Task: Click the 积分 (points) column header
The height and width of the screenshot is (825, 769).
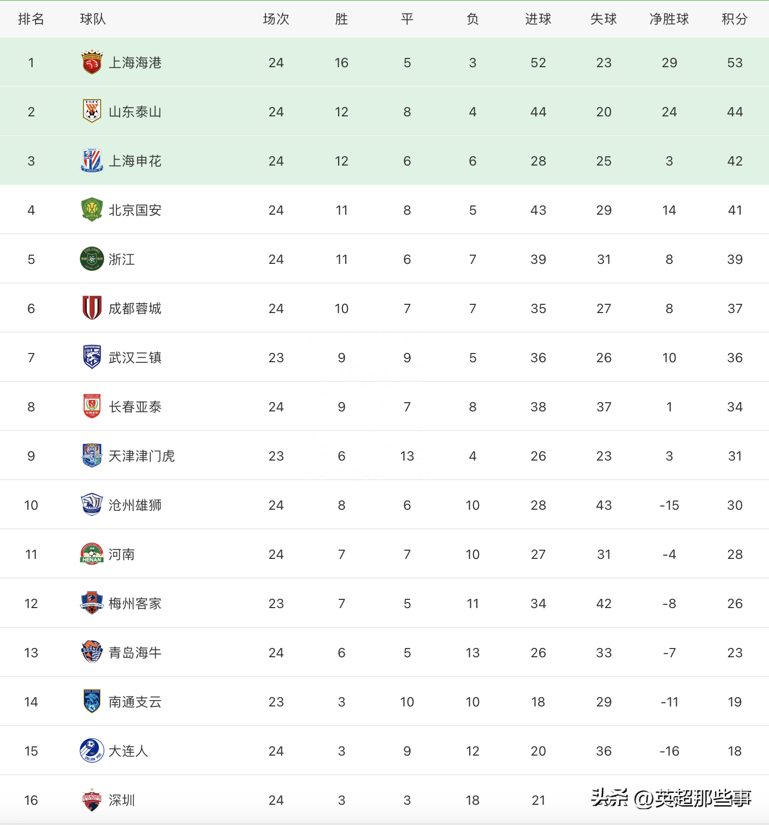Action: tap(735, 19)
